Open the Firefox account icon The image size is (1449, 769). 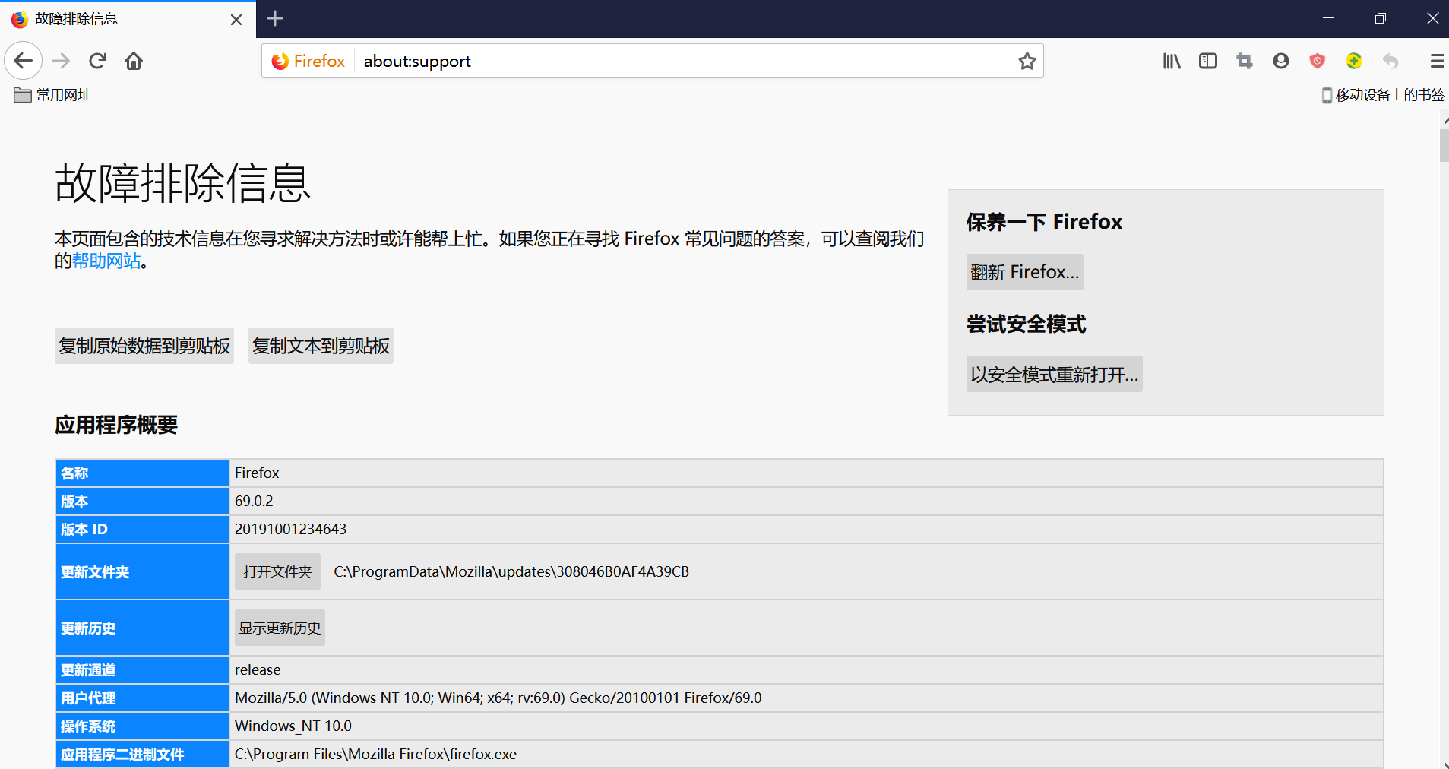coord(1281,61)
